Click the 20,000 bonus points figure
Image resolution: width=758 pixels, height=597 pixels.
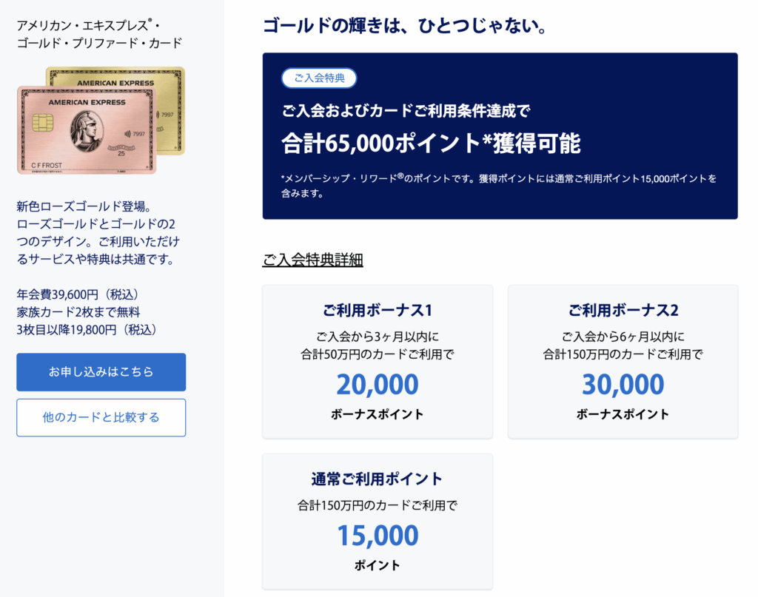378,385
